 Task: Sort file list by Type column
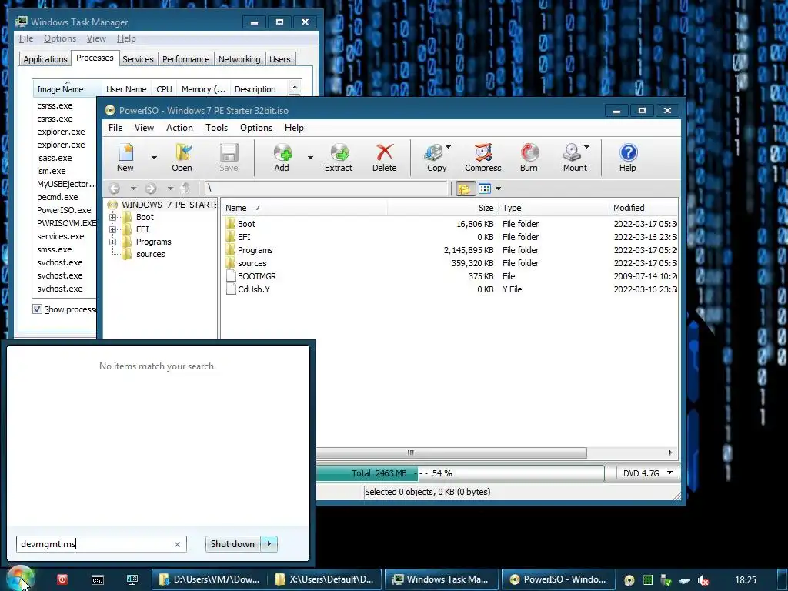[x=553, y=208]
